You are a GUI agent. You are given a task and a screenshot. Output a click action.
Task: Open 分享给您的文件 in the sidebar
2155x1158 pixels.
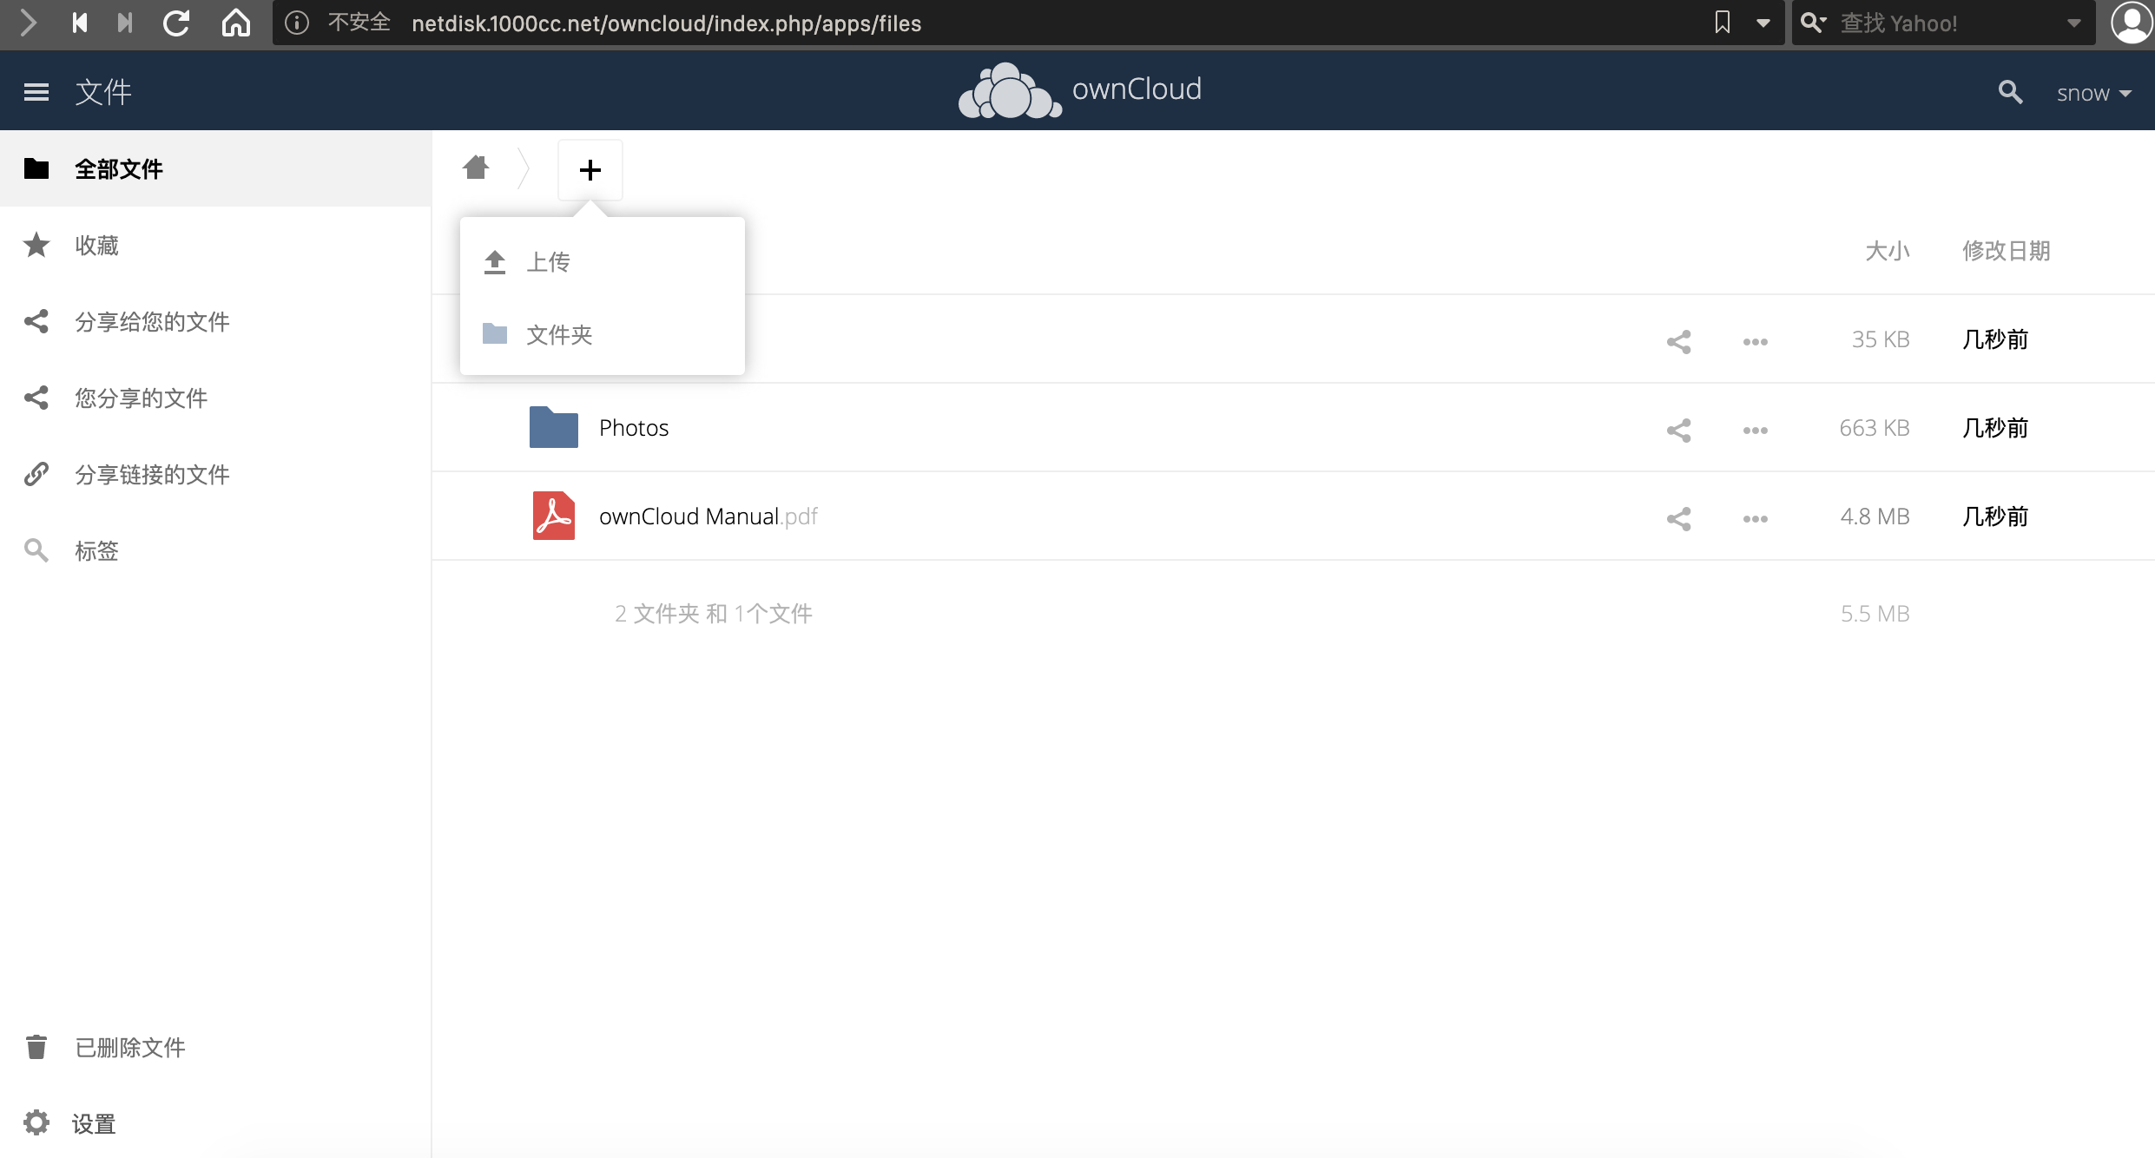pyautogui.click(x=215, y=321)
